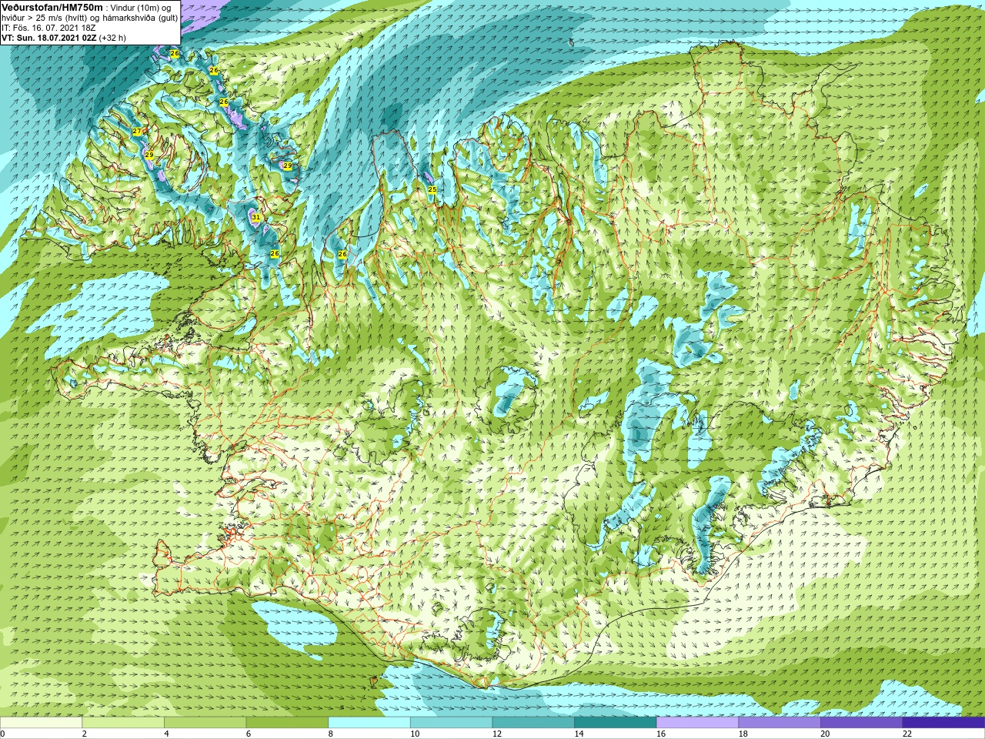The height and width of the screenshot is (739, 985).
Task: Click the yellow gust label reading 31
Action: pyautogui.click(x=255, y=218)
